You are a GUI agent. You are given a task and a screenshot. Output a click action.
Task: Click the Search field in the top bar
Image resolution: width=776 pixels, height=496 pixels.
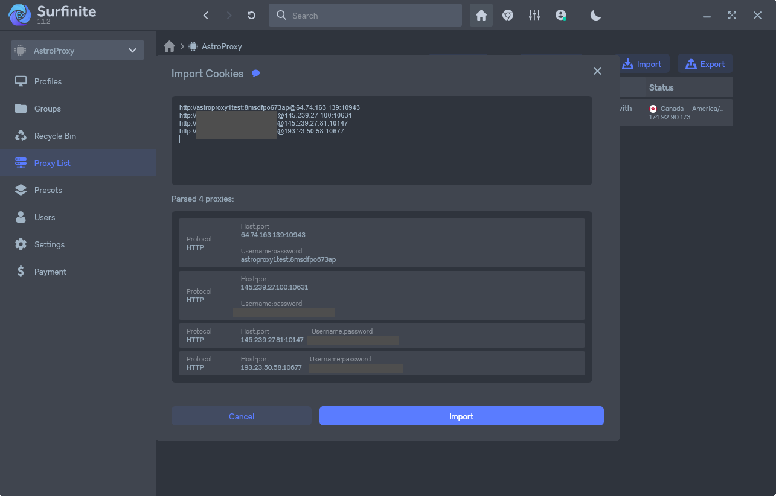pyautogui.click(x=365, y=16)
